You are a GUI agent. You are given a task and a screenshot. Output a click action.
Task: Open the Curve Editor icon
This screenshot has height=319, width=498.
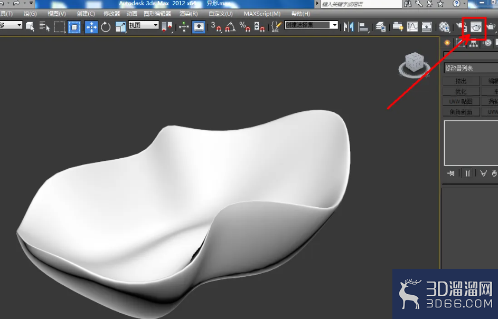412,27
